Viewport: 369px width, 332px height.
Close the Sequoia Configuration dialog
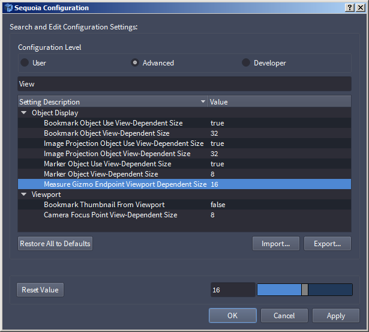(x=361, y=8)
